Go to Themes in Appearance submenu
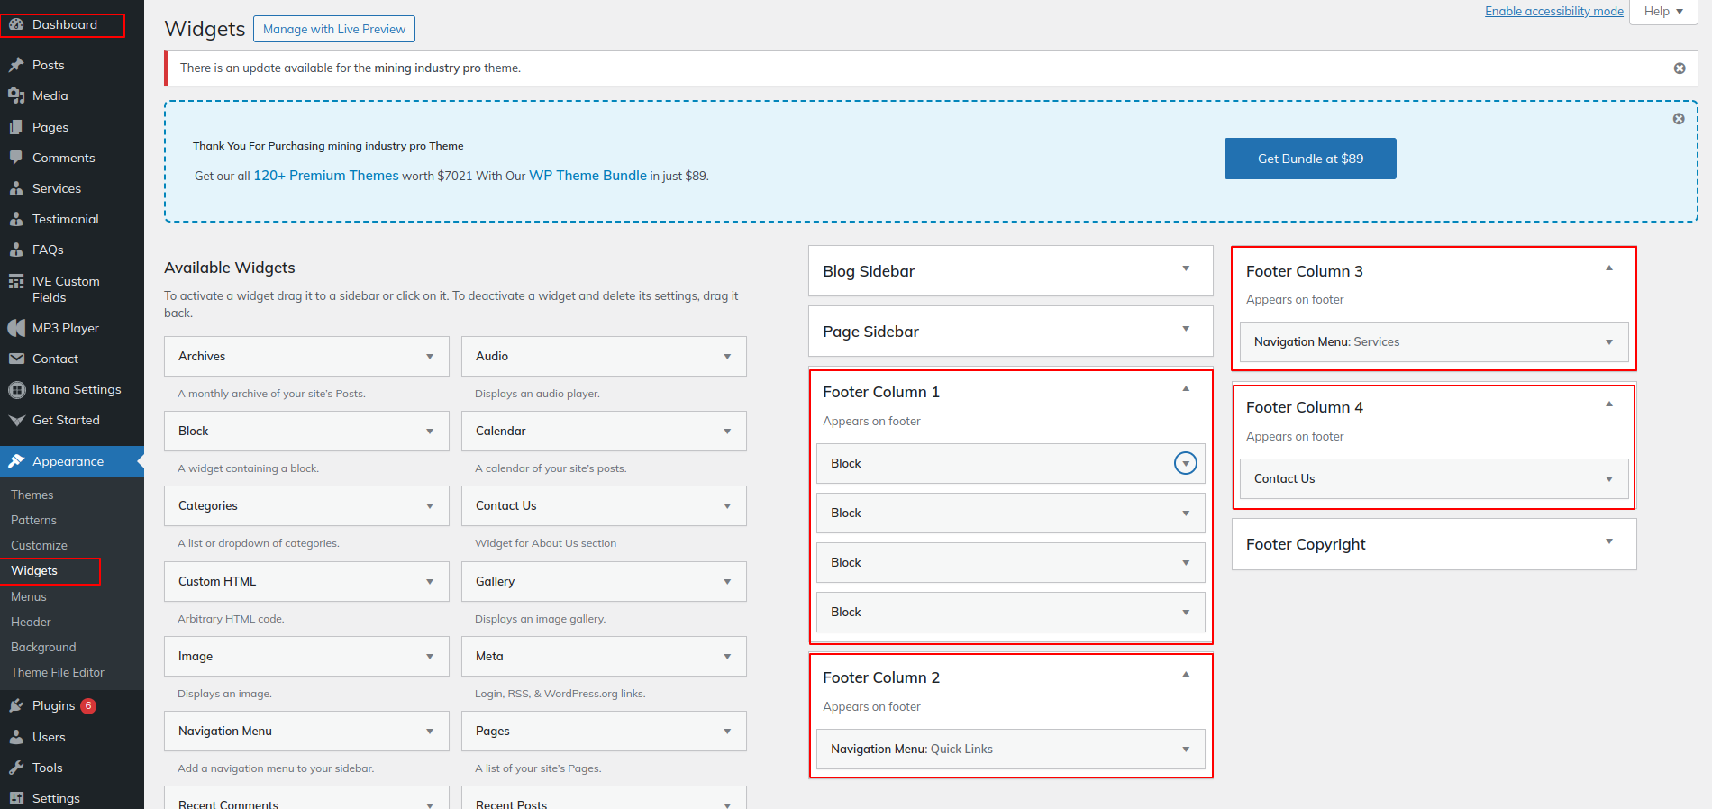The width and height of the screenshot is (1712, 809). click(x=32, y=495)
